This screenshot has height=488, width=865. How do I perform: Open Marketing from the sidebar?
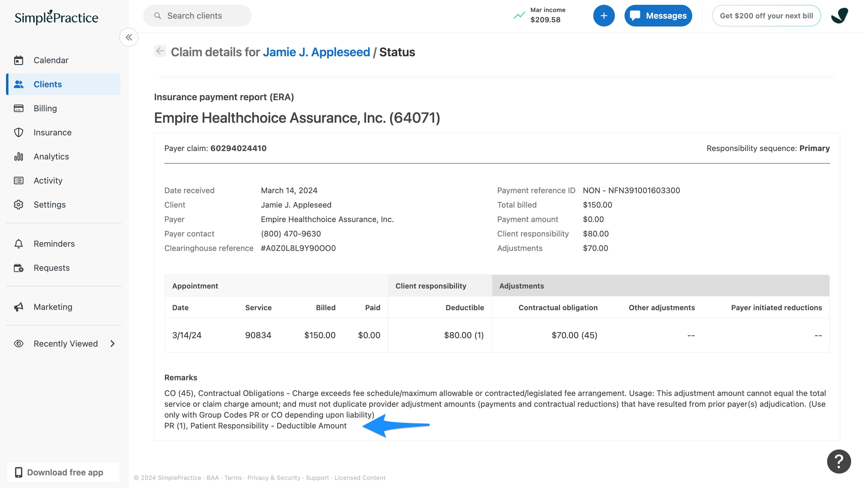[x=63, y=307]
